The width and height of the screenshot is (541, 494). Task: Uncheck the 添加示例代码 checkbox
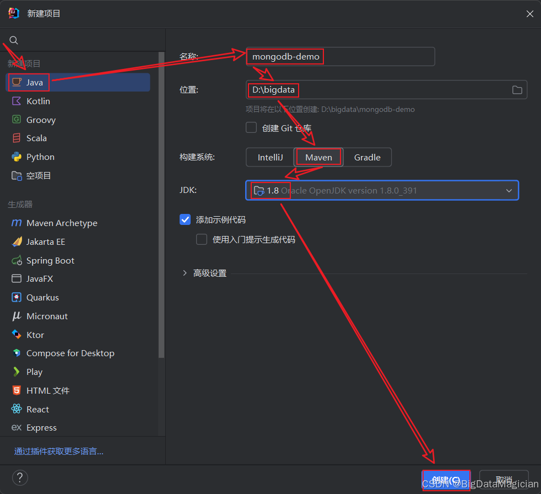[185, 219]
